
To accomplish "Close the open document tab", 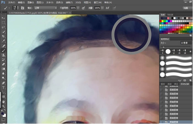I will [70, 13].
